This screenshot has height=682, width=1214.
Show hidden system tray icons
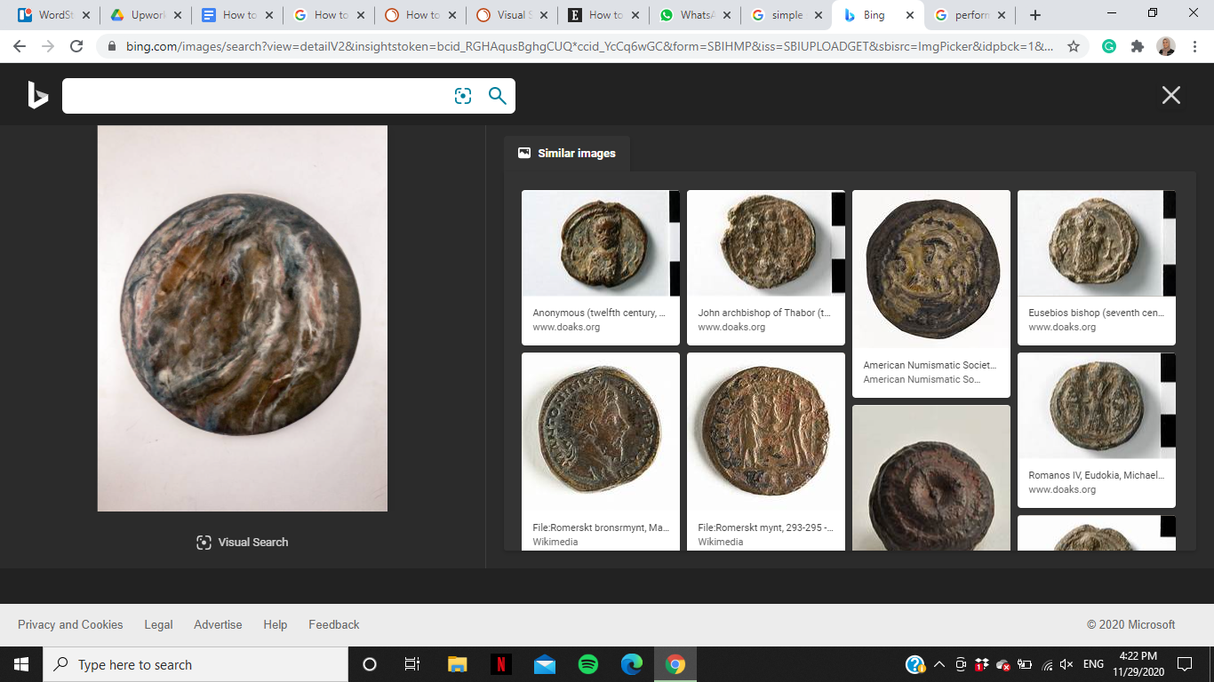point(938,664)
